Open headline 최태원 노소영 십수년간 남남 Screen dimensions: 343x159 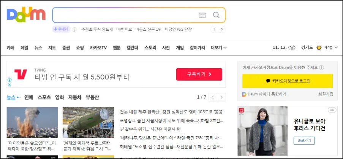[x=172, y=147]
